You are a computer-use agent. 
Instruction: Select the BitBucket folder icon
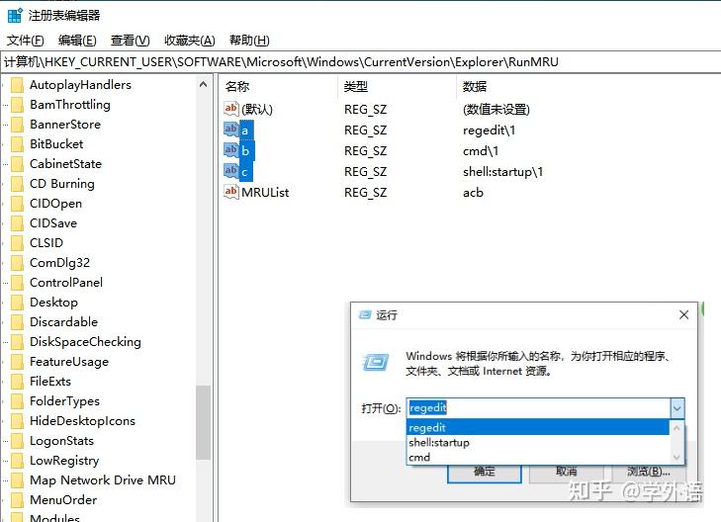click(x=17, y=144)
